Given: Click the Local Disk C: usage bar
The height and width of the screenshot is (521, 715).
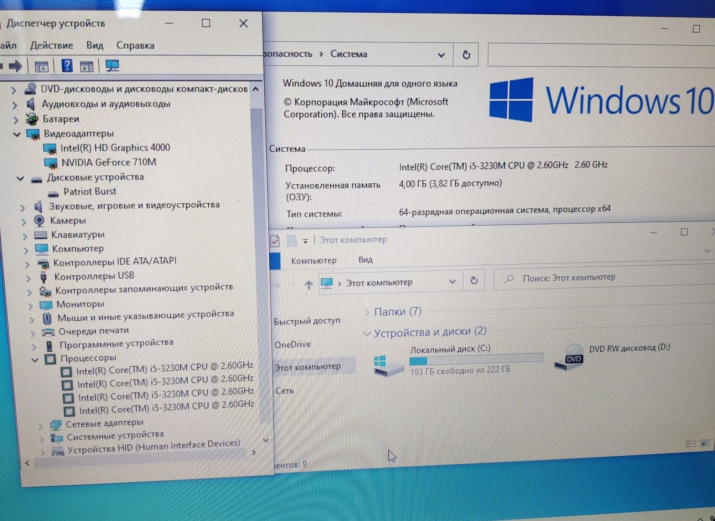Looking at the screenshot, I should coord(476,359).
